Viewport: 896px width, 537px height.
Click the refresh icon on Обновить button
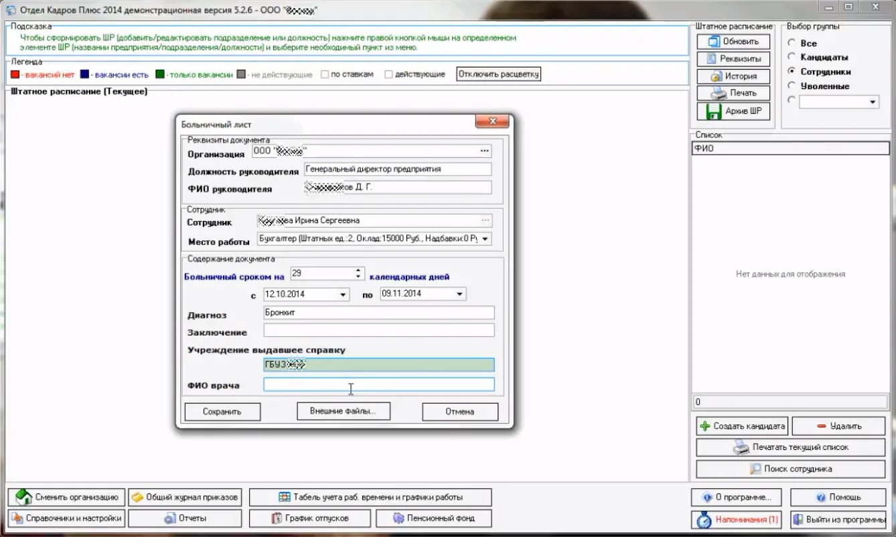pos(713,42)
